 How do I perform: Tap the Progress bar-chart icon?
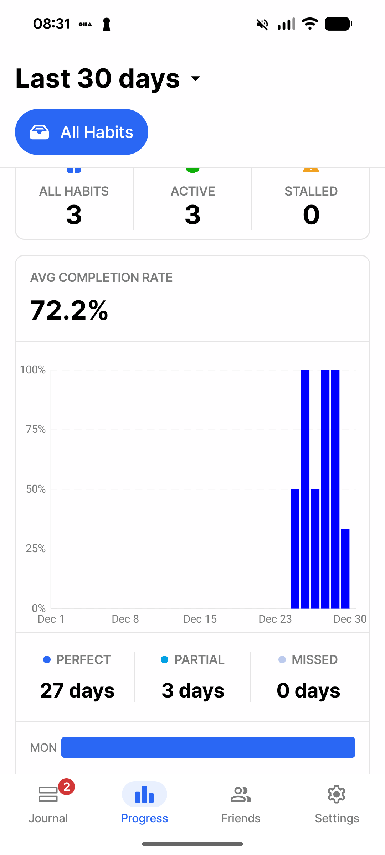coord(144,794)
